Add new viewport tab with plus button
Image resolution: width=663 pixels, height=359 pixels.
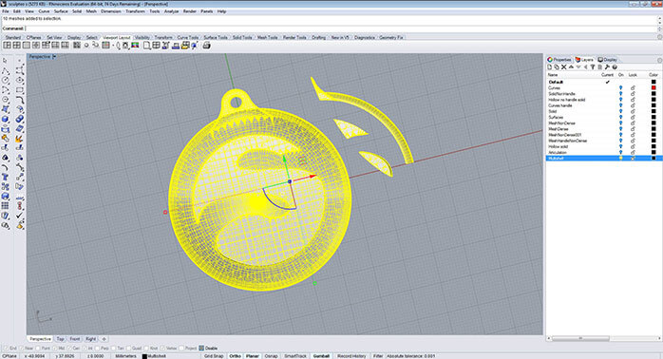coord(104,339)
